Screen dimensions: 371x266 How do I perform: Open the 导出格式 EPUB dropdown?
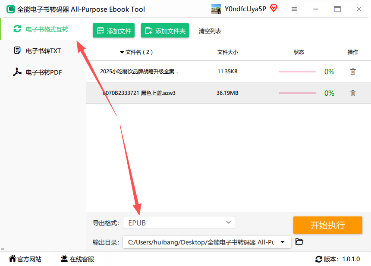(x=179, y=222)
